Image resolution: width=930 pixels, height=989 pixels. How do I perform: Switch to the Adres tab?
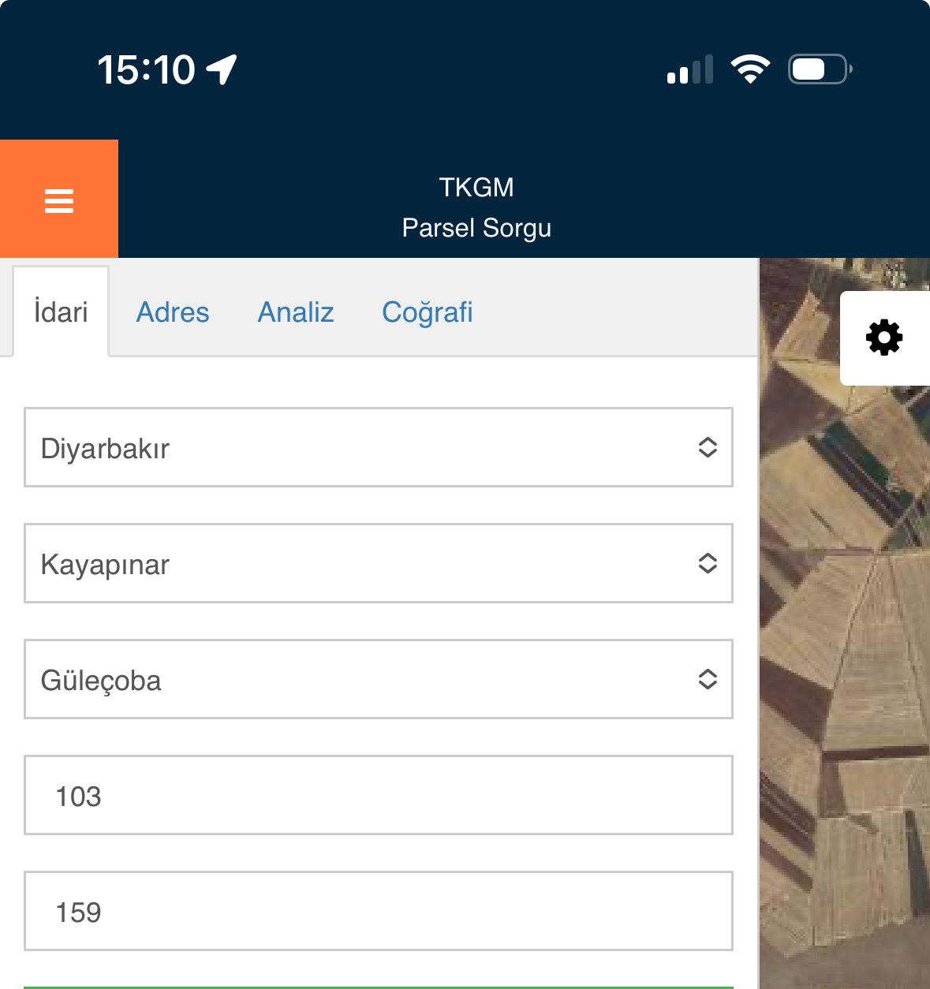pos(173,312)
